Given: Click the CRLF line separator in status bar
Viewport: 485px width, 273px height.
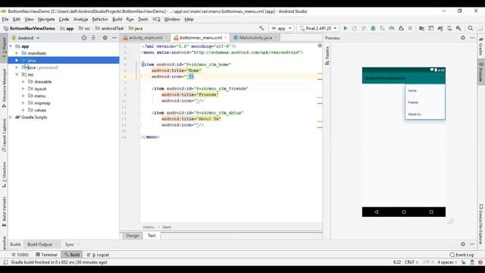Looking at the screenshot, I should pyautogui.click(x=411, y=262).
